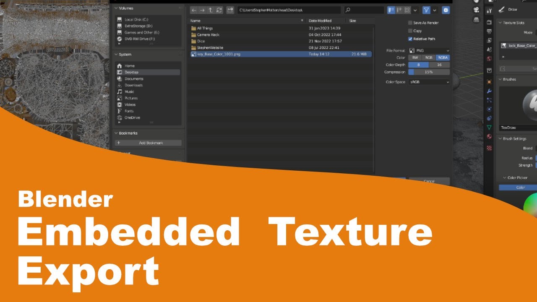Image resolution: width=537 pixels, height=302 pixels.
Task: Toggle perspective/orthographic viewport icon
Action: 476,20
